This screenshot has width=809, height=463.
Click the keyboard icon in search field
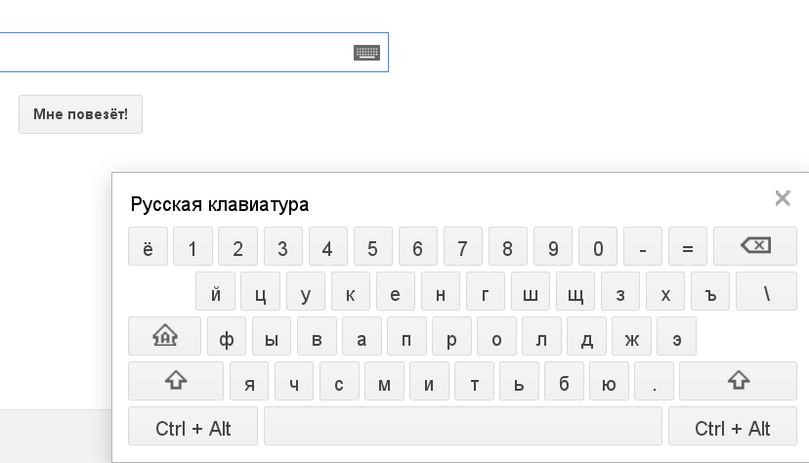tap(366, 53)
